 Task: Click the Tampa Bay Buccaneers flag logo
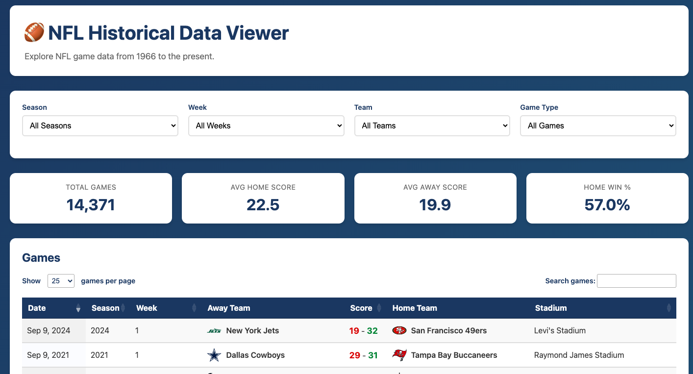[399, 355]
